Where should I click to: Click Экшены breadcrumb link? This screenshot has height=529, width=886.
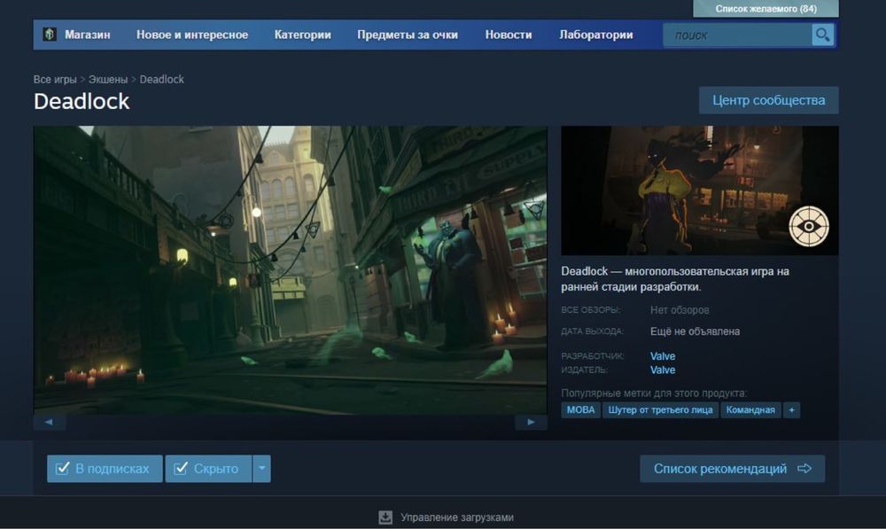click(108, 79)
